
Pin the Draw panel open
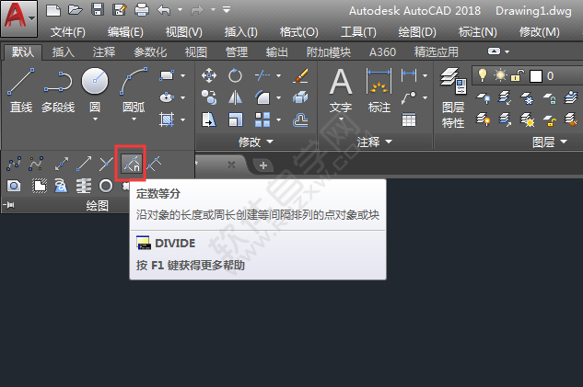click(8, 205)
